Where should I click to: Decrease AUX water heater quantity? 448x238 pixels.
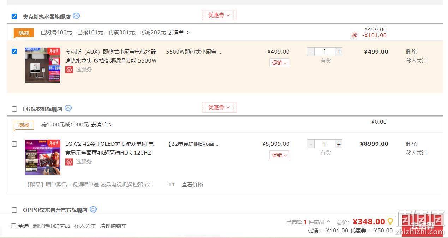tap(311, 52)
